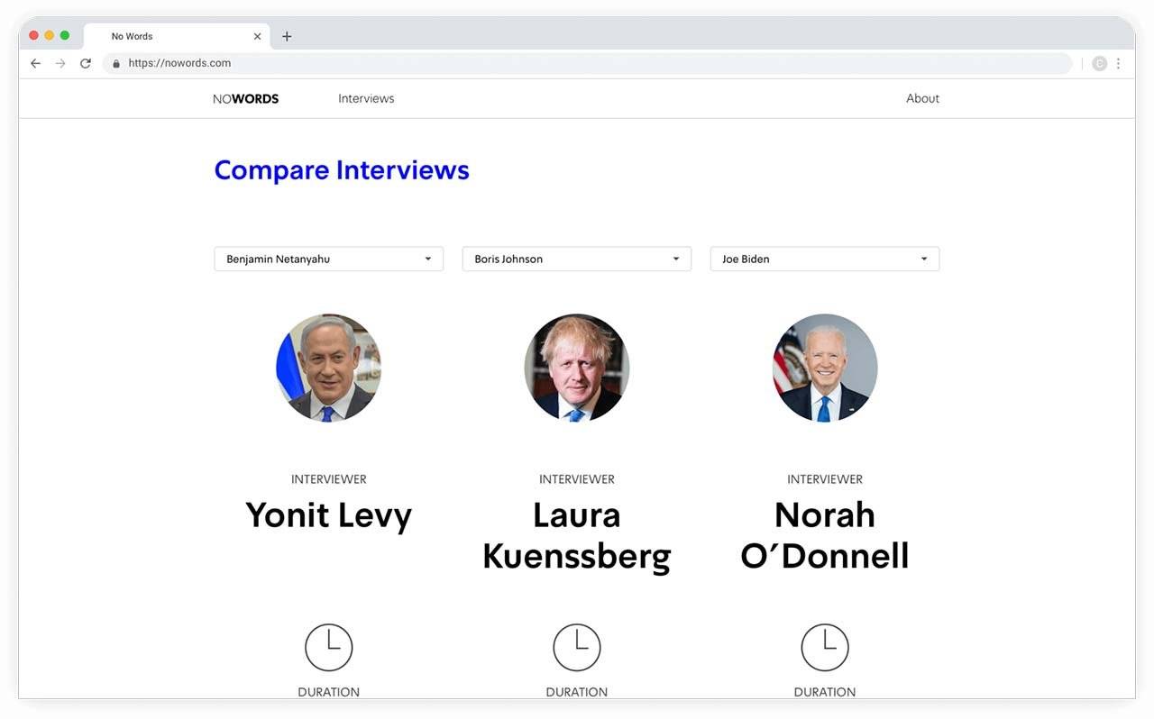The width and height of the screenshot is (1154, 719).
Task: Open the Benjamin Netanyahu dropdown
Action: 329,259
